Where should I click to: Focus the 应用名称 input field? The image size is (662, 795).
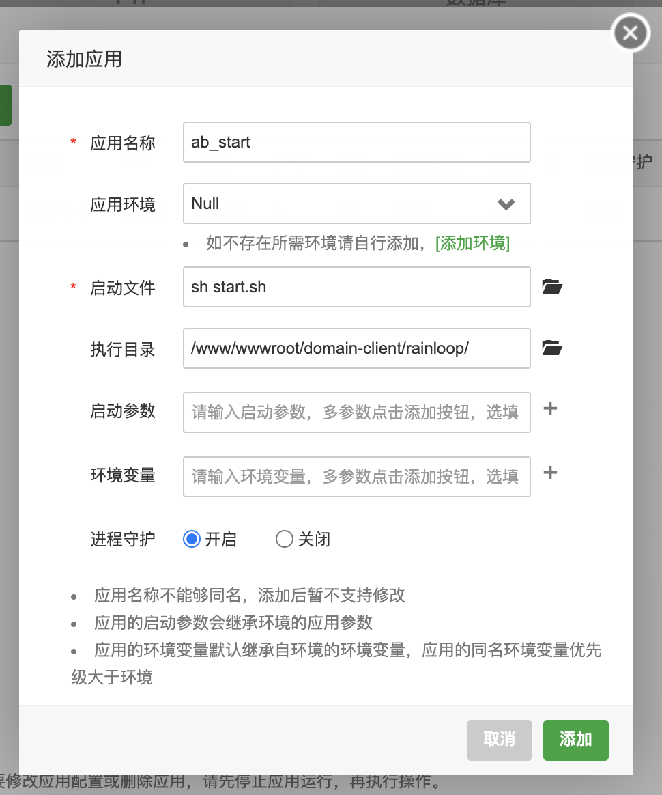[356, 142]
